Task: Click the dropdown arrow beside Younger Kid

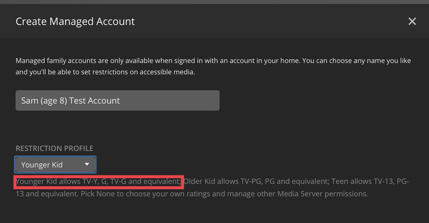Action: (87, 164)
